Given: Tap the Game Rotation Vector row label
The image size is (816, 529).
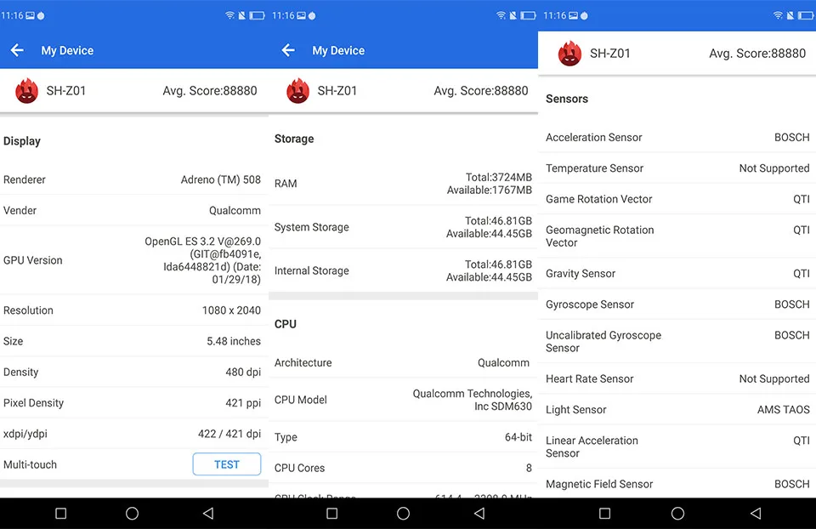Looking at the screenshot, I should [598, 199].
